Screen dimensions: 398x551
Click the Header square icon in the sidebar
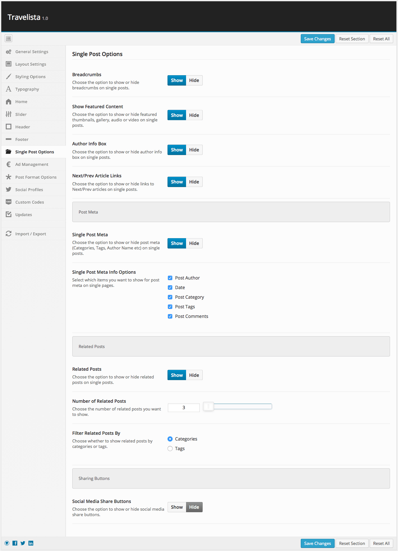click(9, 127)
